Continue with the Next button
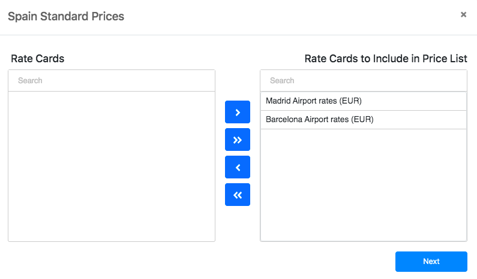The width and height of the screenshot is (477, 279). click(431, 262)
